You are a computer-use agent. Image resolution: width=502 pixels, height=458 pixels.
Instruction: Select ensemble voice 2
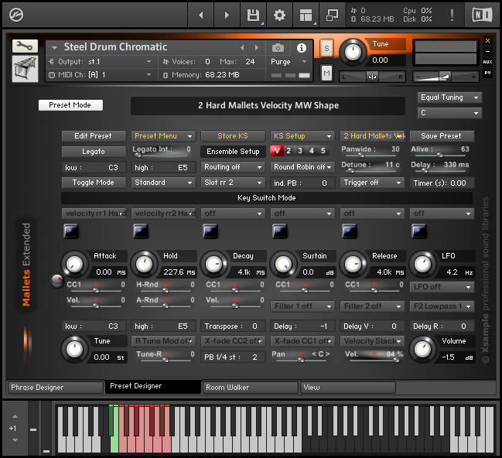click(x=289, y=151)
